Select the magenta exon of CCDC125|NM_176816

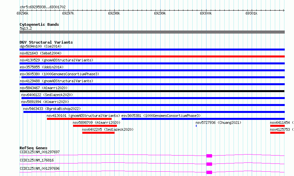pos(209,164)
